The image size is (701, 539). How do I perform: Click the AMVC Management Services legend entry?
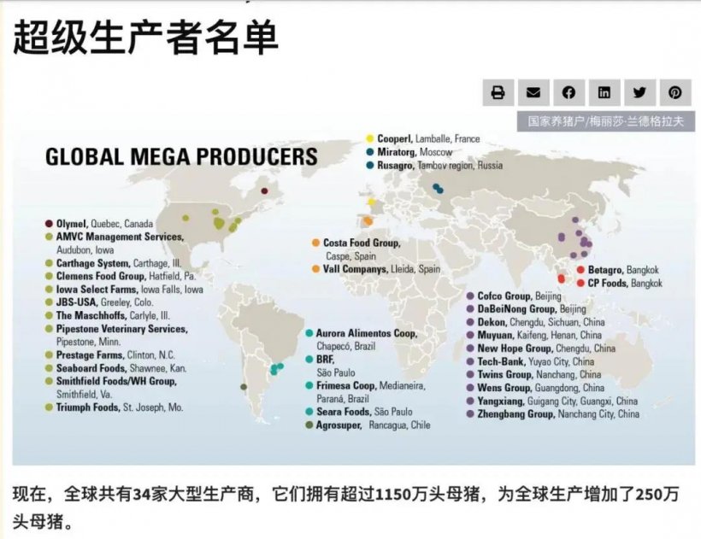pos(115,243)
